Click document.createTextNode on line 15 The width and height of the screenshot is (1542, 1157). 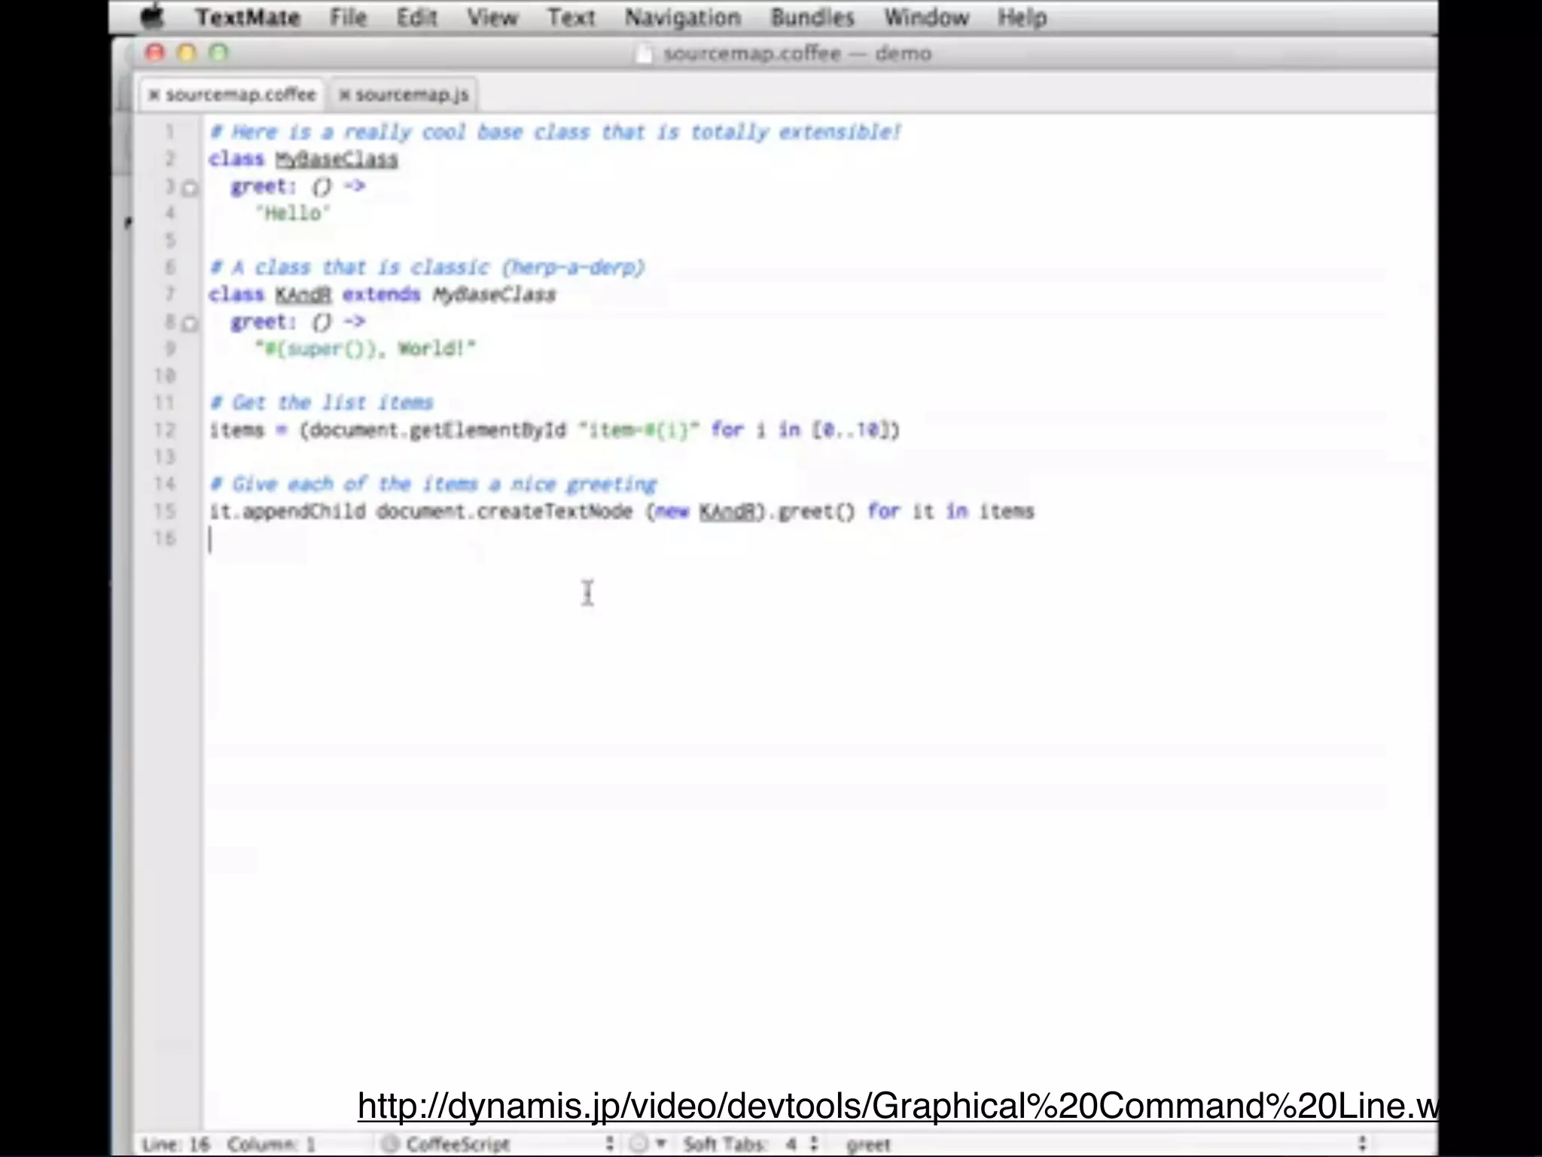[504, 511]
